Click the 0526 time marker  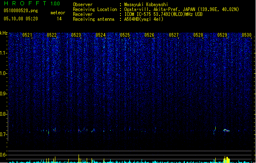(149, 35)
